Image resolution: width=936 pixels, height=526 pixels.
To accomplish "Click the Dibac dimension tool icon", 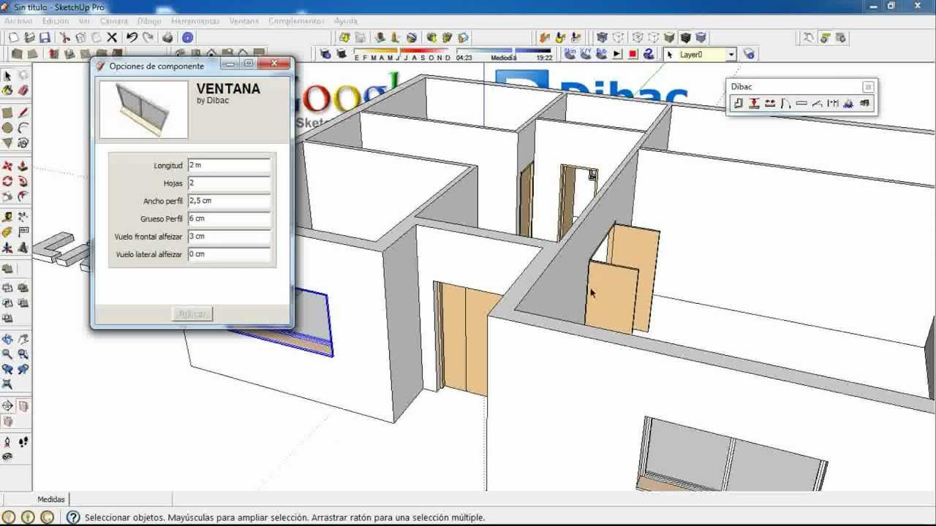I will (x=833, y=104).
